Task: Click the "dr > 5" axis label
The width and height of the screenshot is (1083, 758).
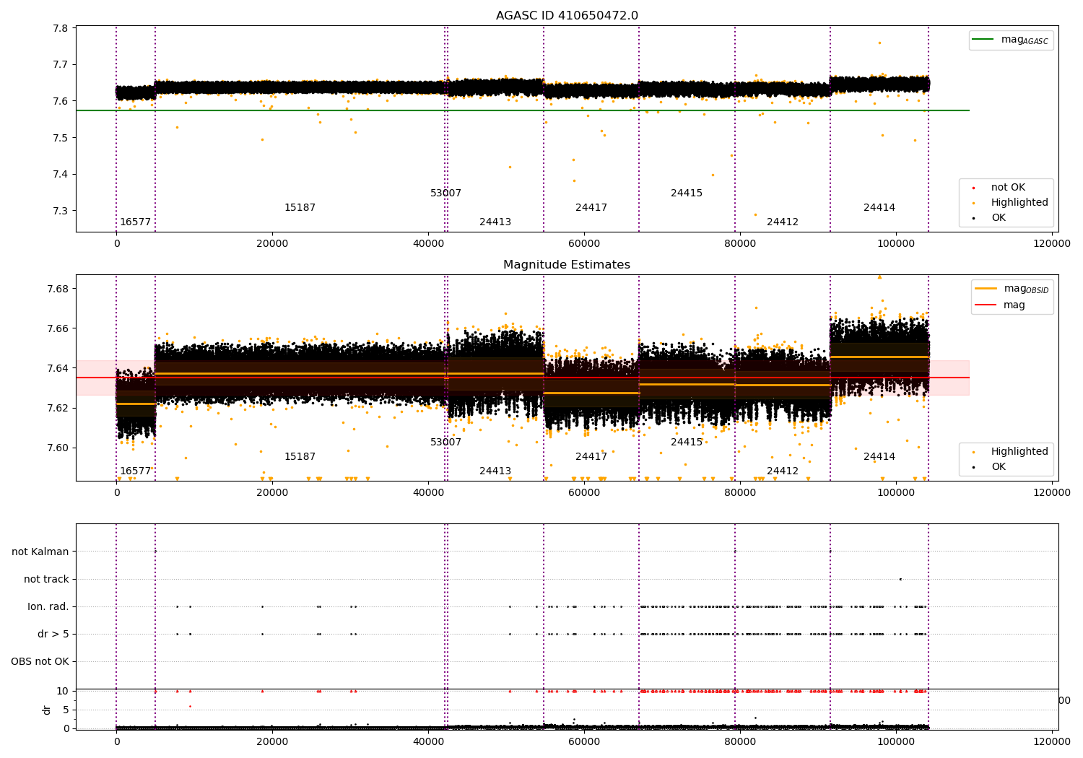Action: click(53, 635)
